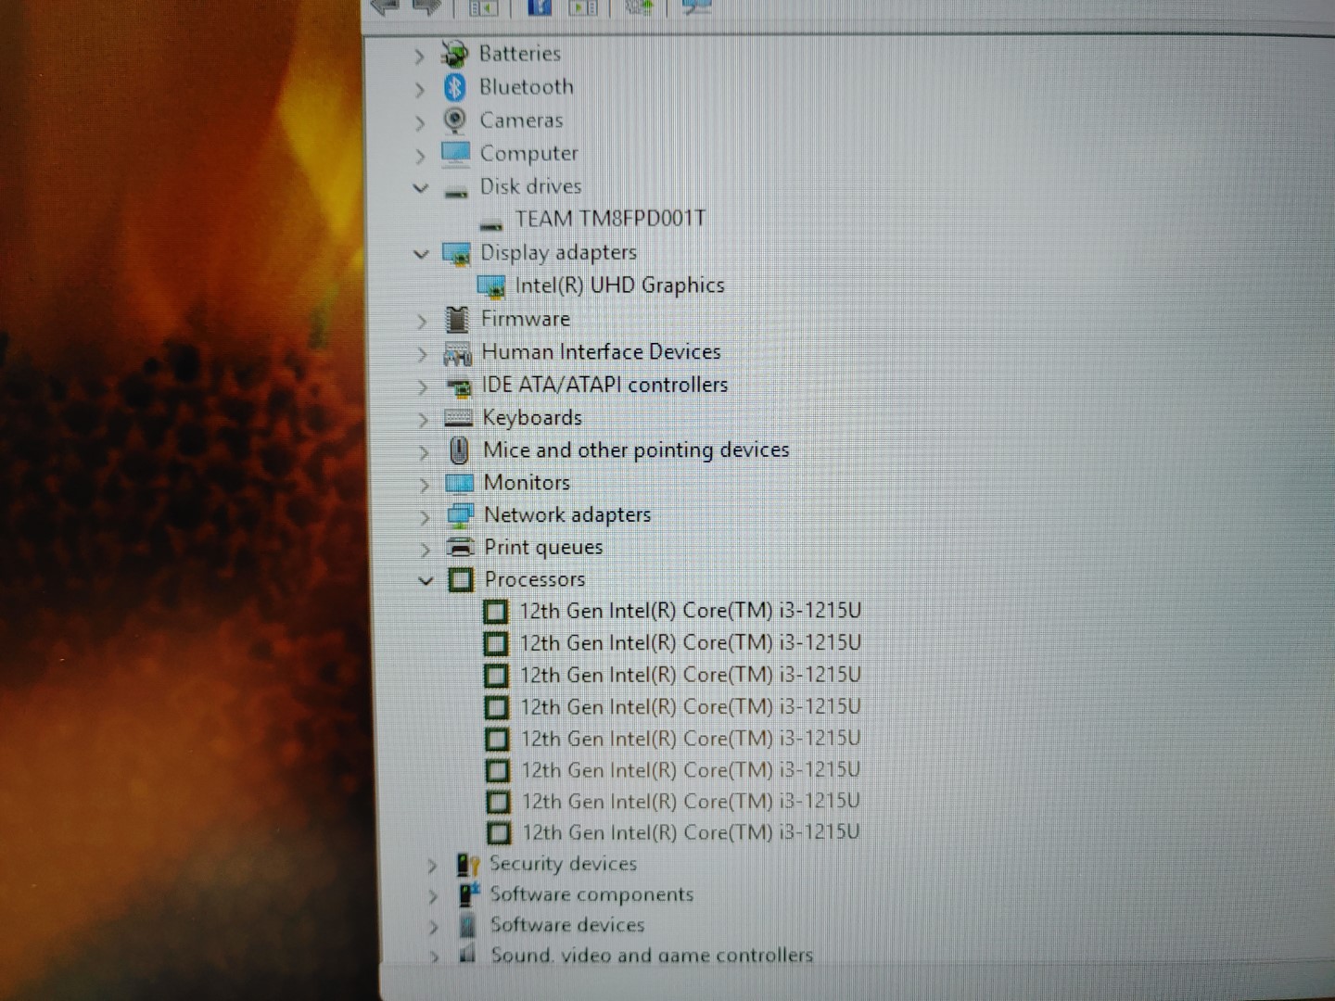Click the Print queues printer icon
This screenshot has height=1001, width=1335.
[460, 547]
